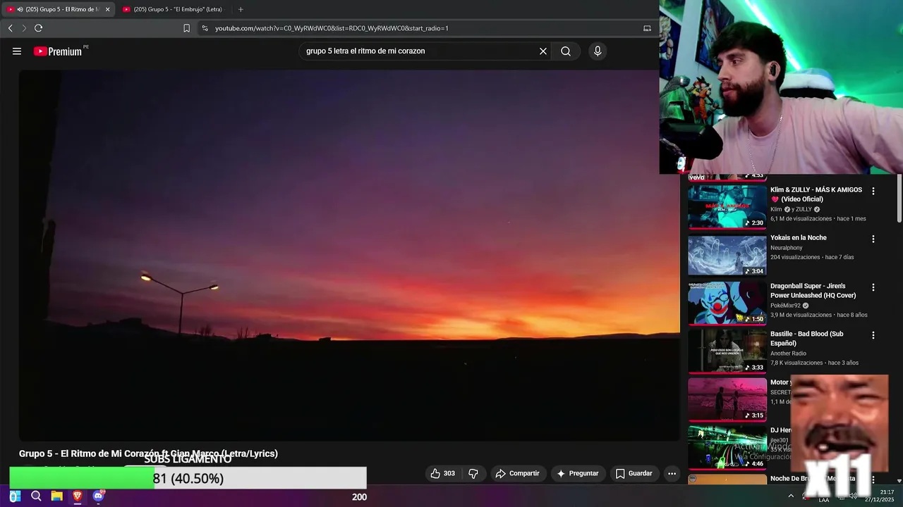Click '6,1 M de visualizaciones' text

(x=801, y=219)
